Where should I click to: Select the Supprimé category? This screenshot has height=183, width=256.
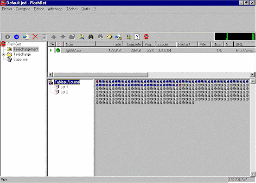click(x=20, y=59)
